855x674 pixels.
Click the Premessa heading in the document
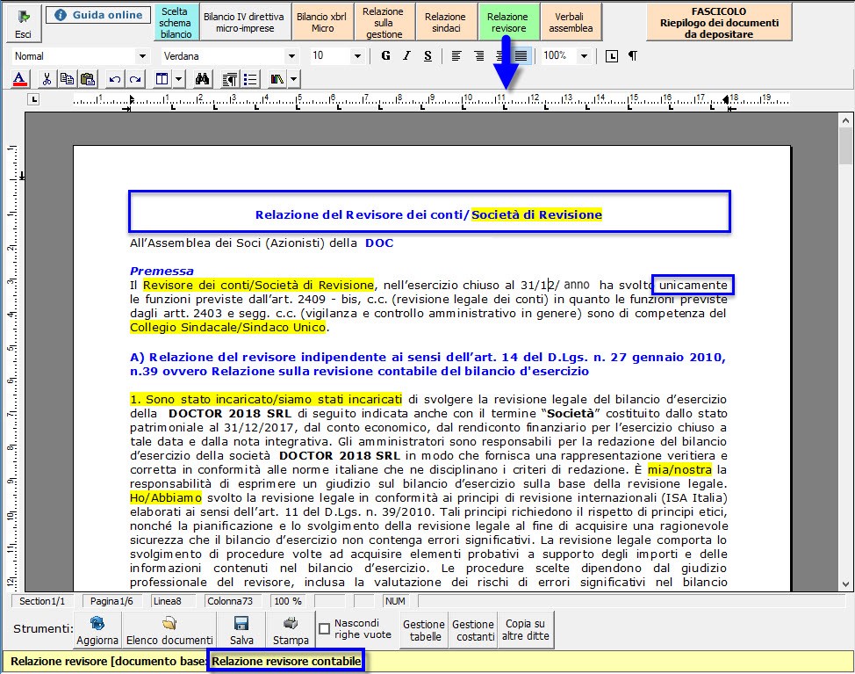point(162,271)
